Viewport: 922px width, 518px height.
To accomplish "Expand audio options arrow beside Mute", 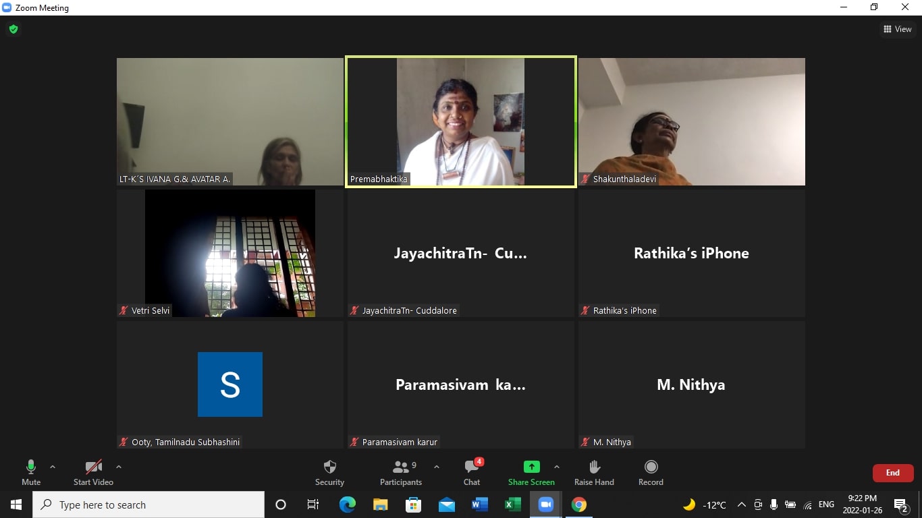I will coord(53,467).
